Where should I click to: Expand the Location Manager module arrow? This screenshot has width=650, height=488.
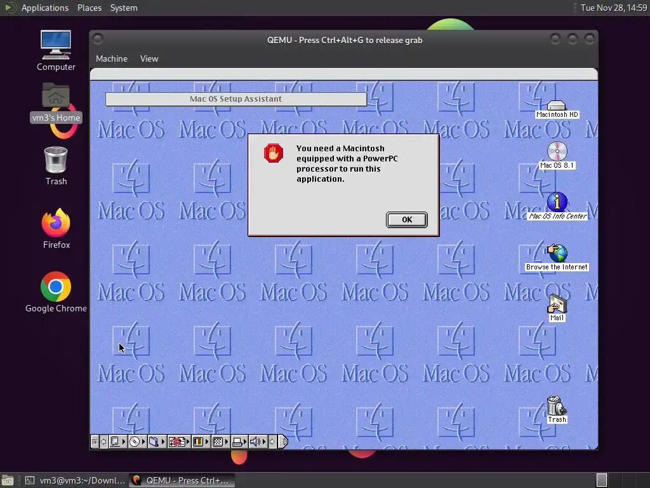[x=188, y=442]
